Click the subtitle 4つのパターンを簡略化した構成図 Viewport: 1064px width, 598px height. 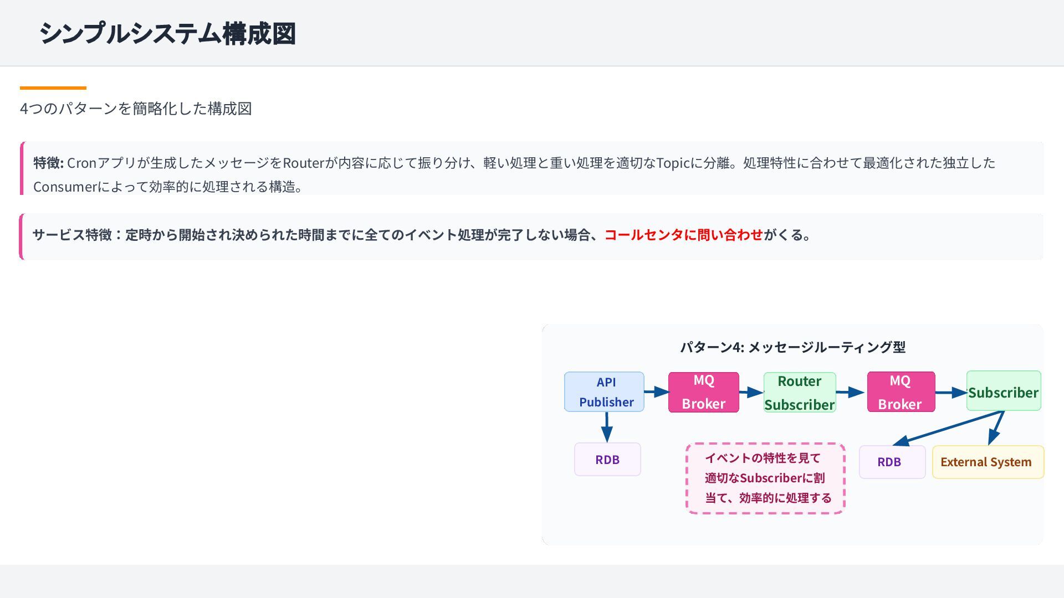136,109
